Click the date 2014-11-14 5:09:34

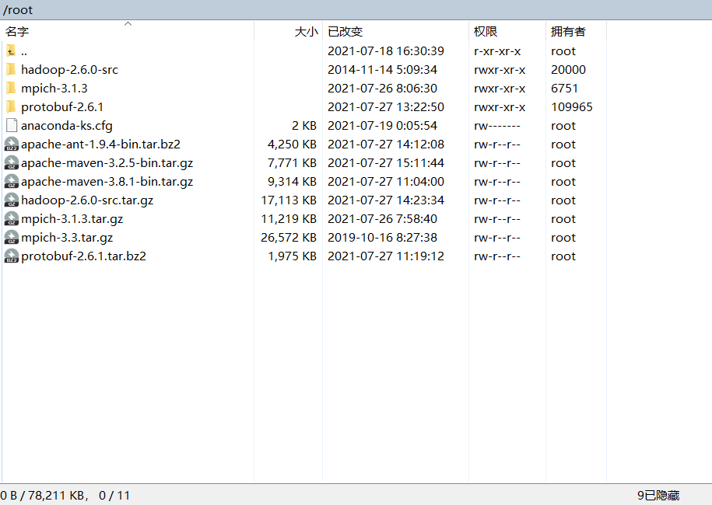coord(382,69)
